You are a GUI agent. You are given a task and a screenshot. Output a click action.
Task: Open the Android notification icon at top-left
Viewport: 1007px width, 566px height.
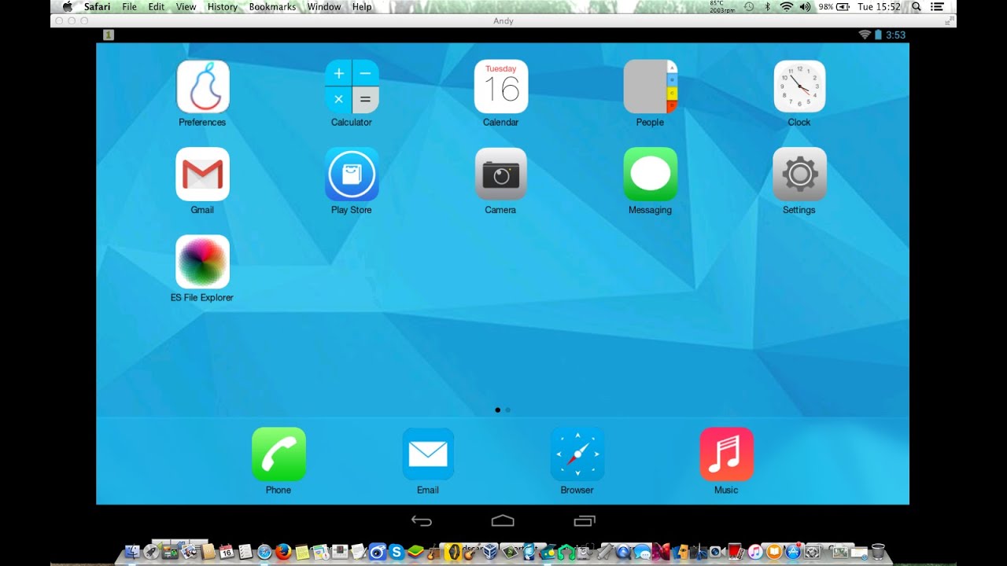(x=109, y=35)
